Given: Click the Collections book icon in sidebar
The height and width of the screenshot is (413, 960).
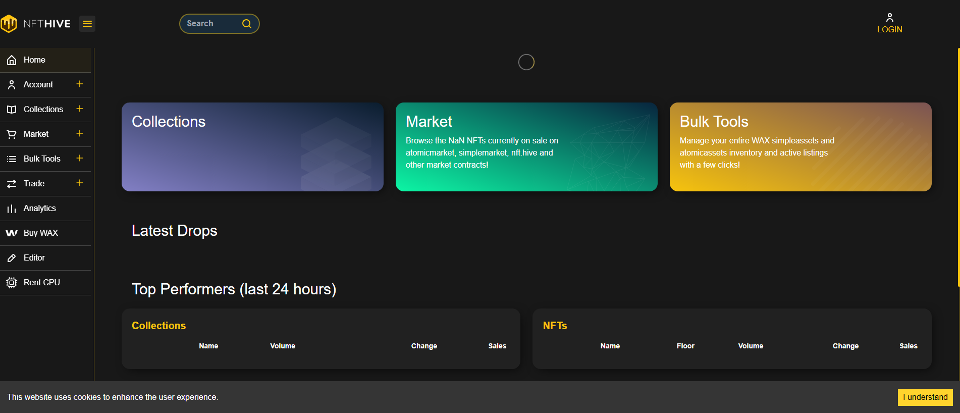Looking at the screenshot, I should [12, 110].
